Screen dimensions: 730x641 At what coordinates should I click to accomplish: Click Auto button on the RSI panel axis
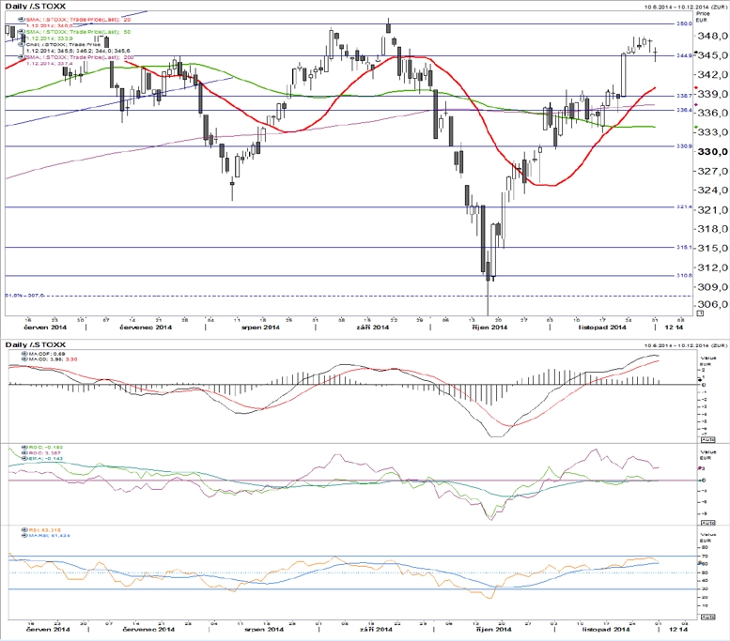pos(708,617)
